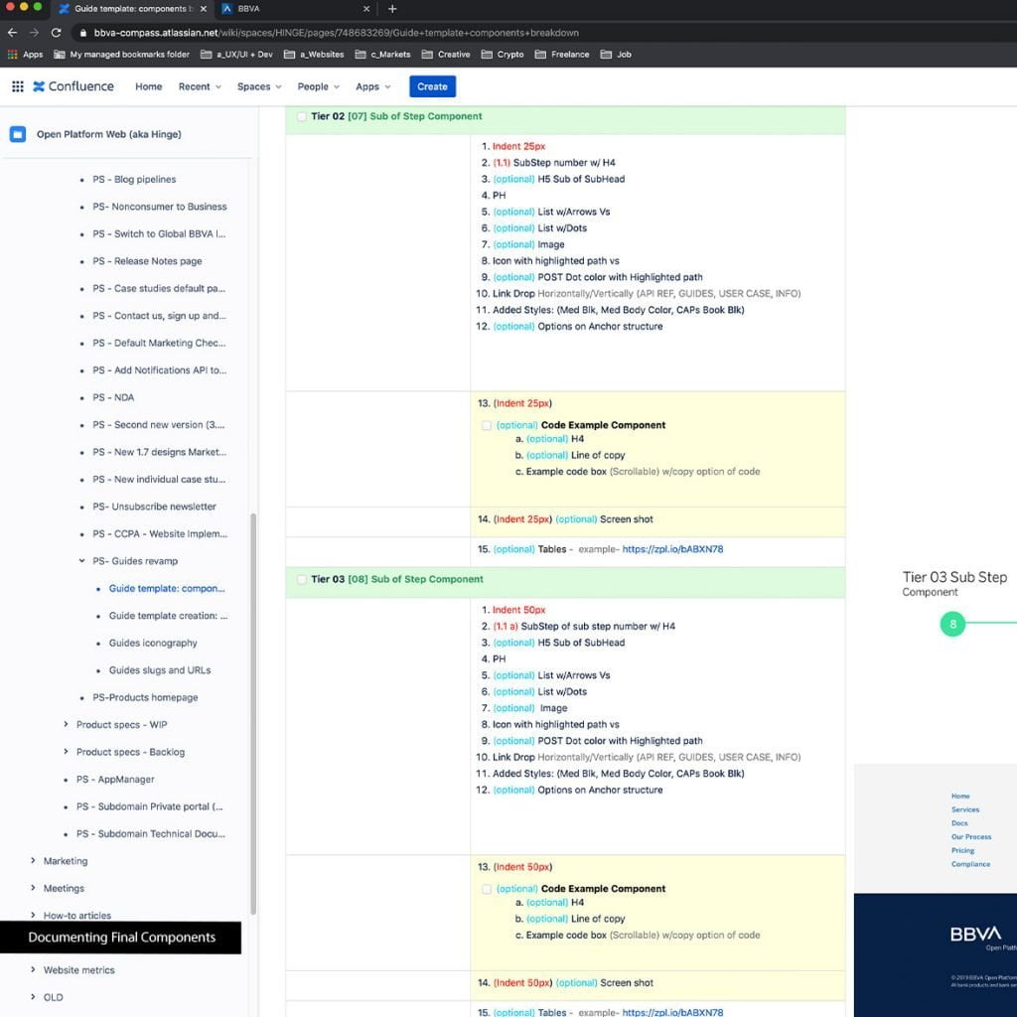Collapse the PS- Guides revamp tree item
The height and width of the screenshot is (1017, 1017).
coord(82,561)
